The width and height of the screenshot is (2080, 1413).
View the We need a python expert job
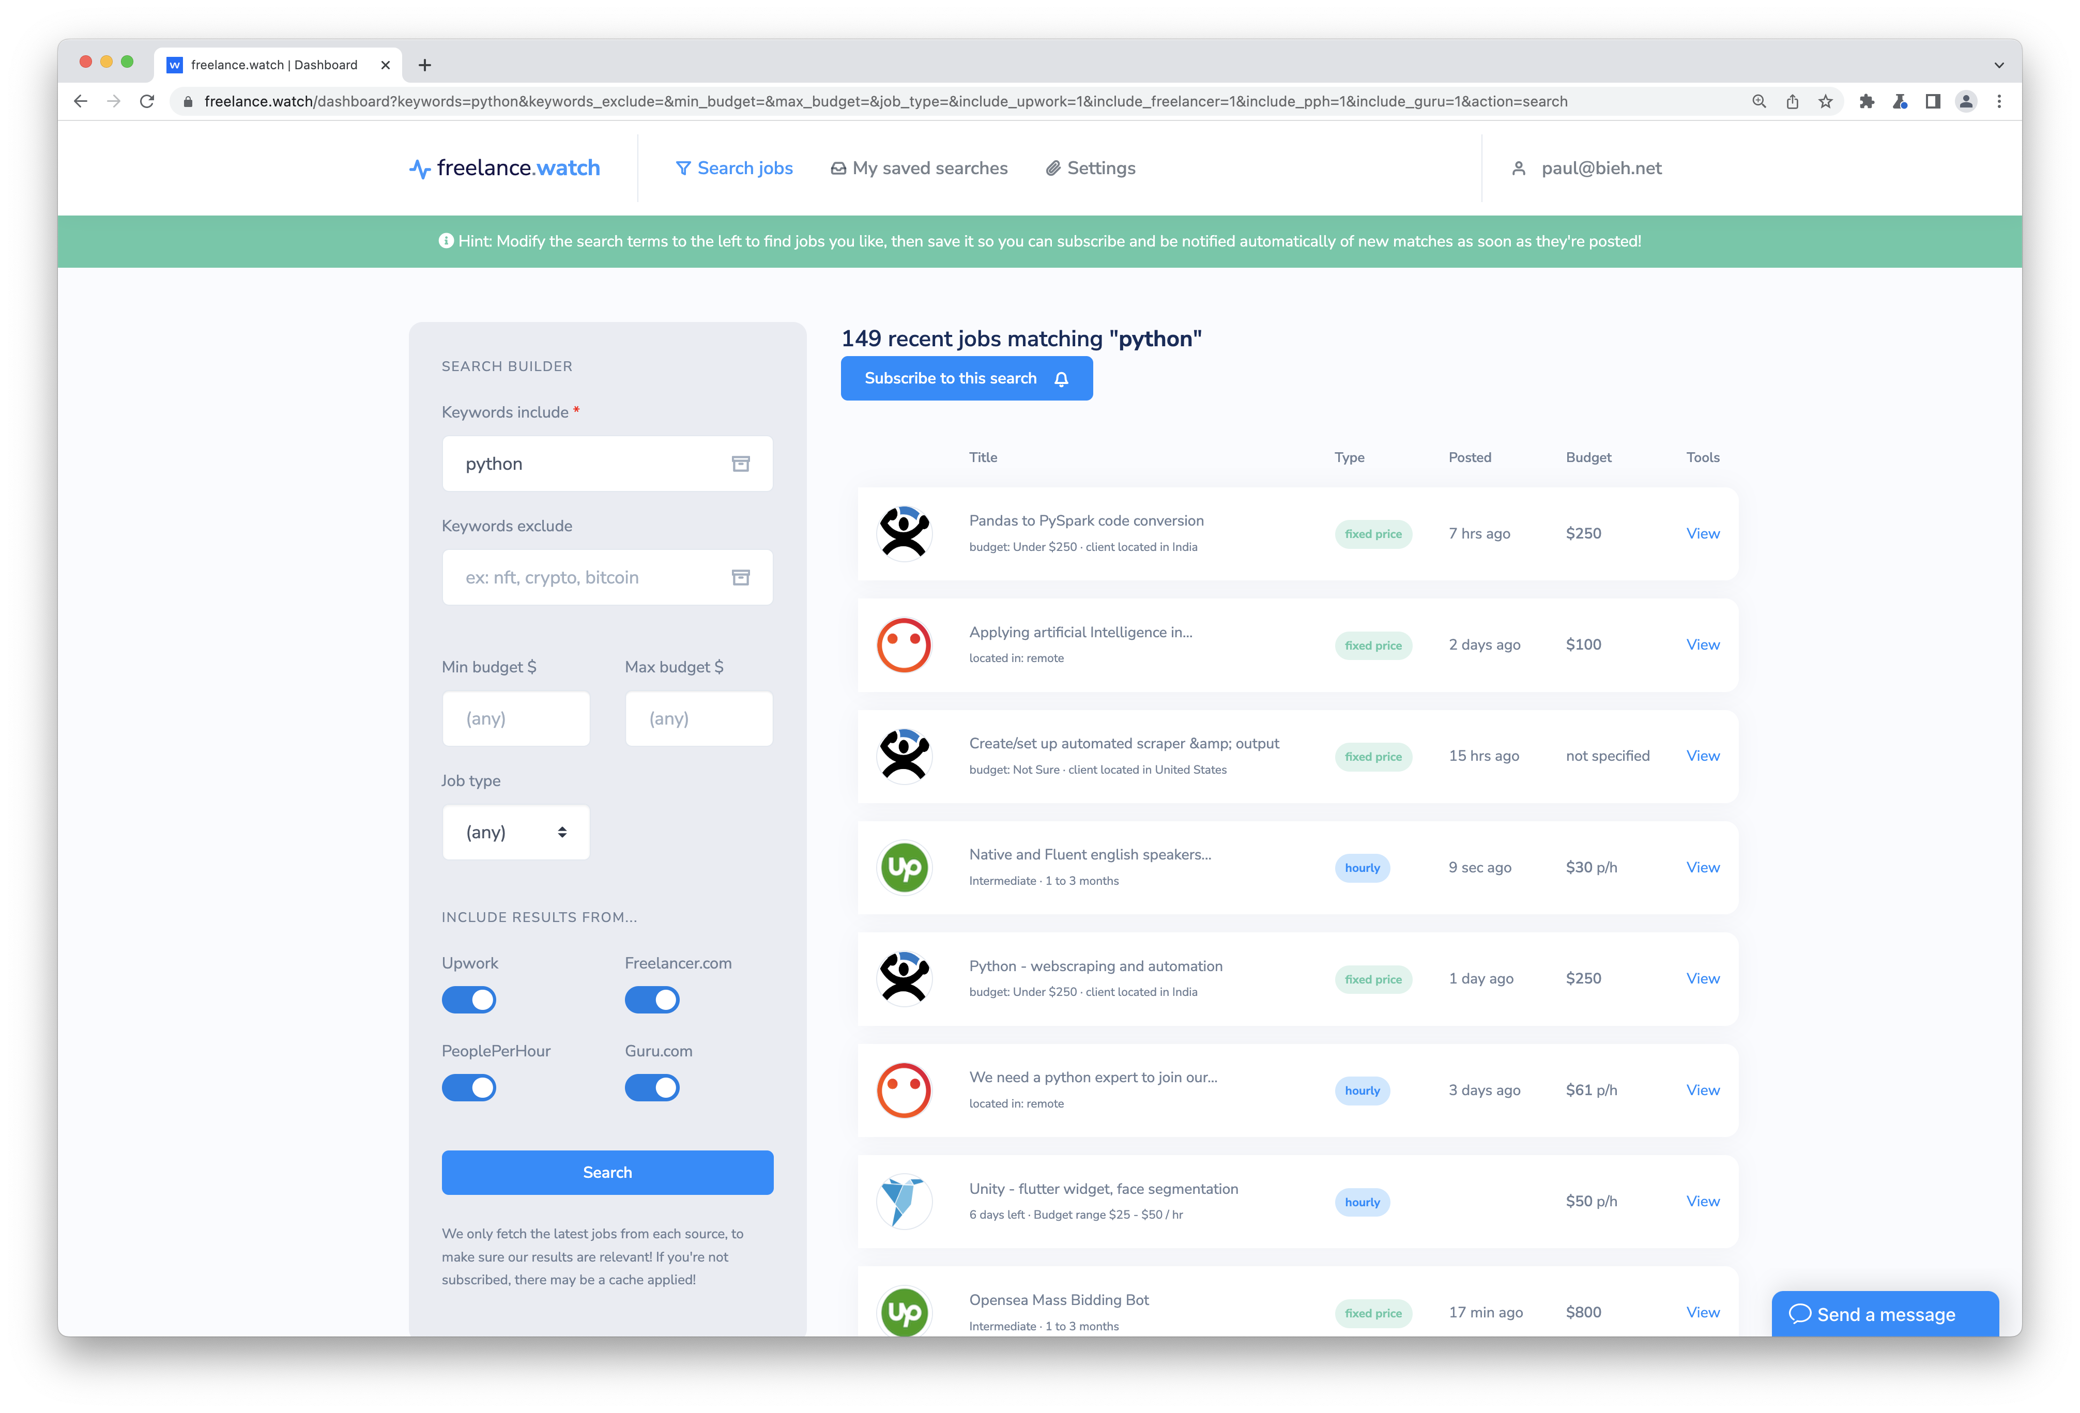tap(1702, 1090)
